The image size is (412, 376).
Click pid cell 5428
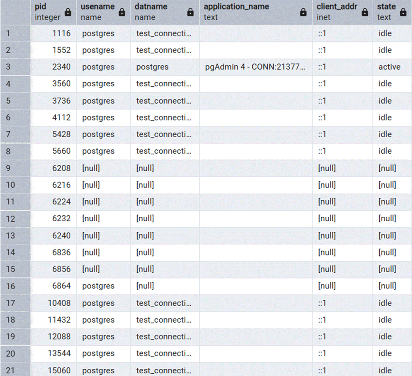tap(53, 134)
